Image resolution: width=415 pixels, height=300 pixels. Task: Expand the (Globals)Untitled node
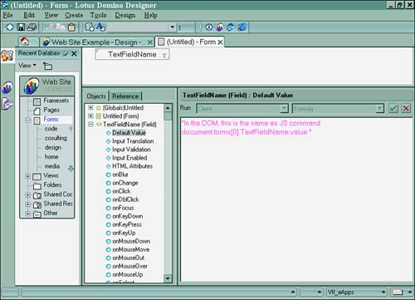(90, 107)
